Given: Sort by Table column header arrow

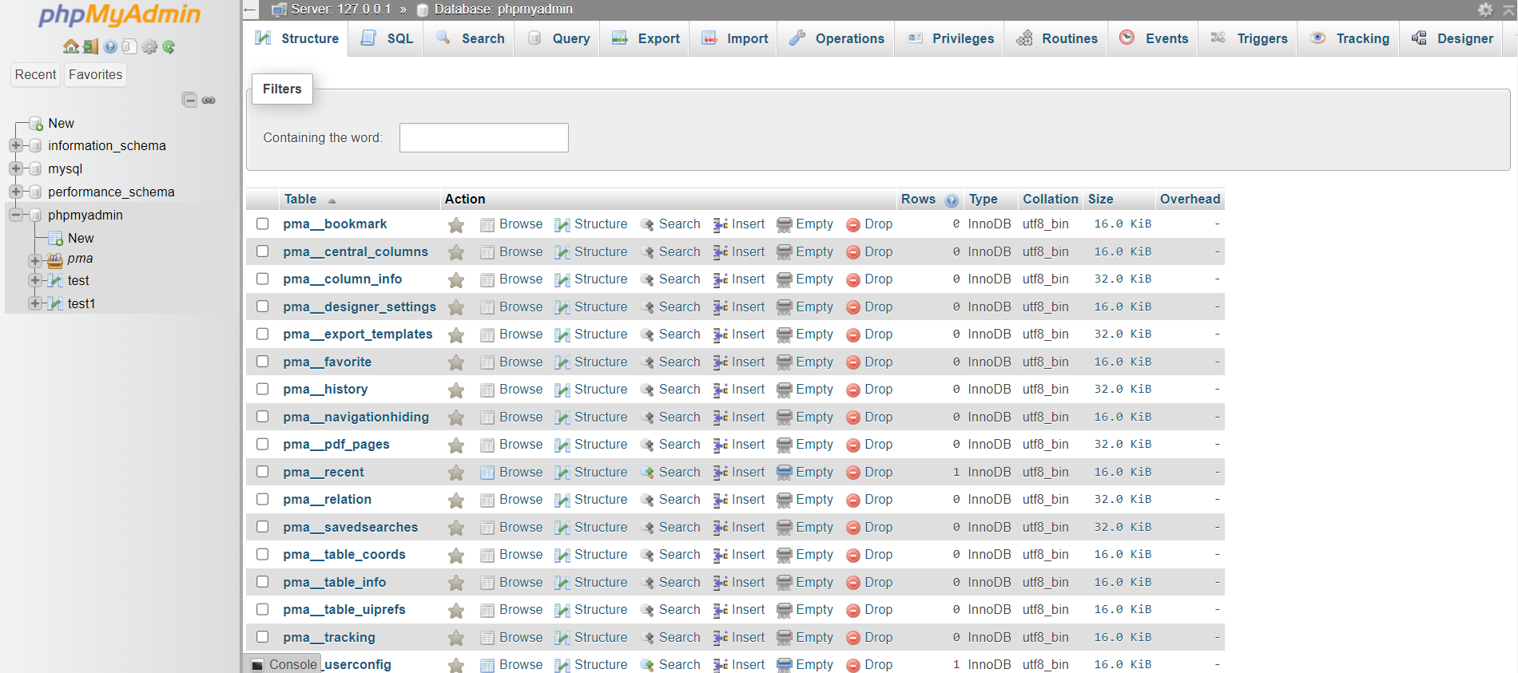Looking at the screenshot, I should [x=332, y=200].
